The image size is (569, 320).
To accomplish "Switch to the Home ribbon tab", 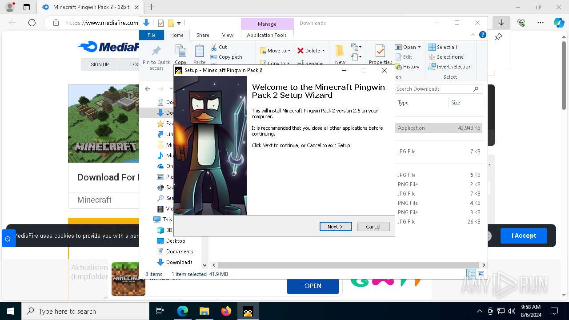I will (176, 35).
